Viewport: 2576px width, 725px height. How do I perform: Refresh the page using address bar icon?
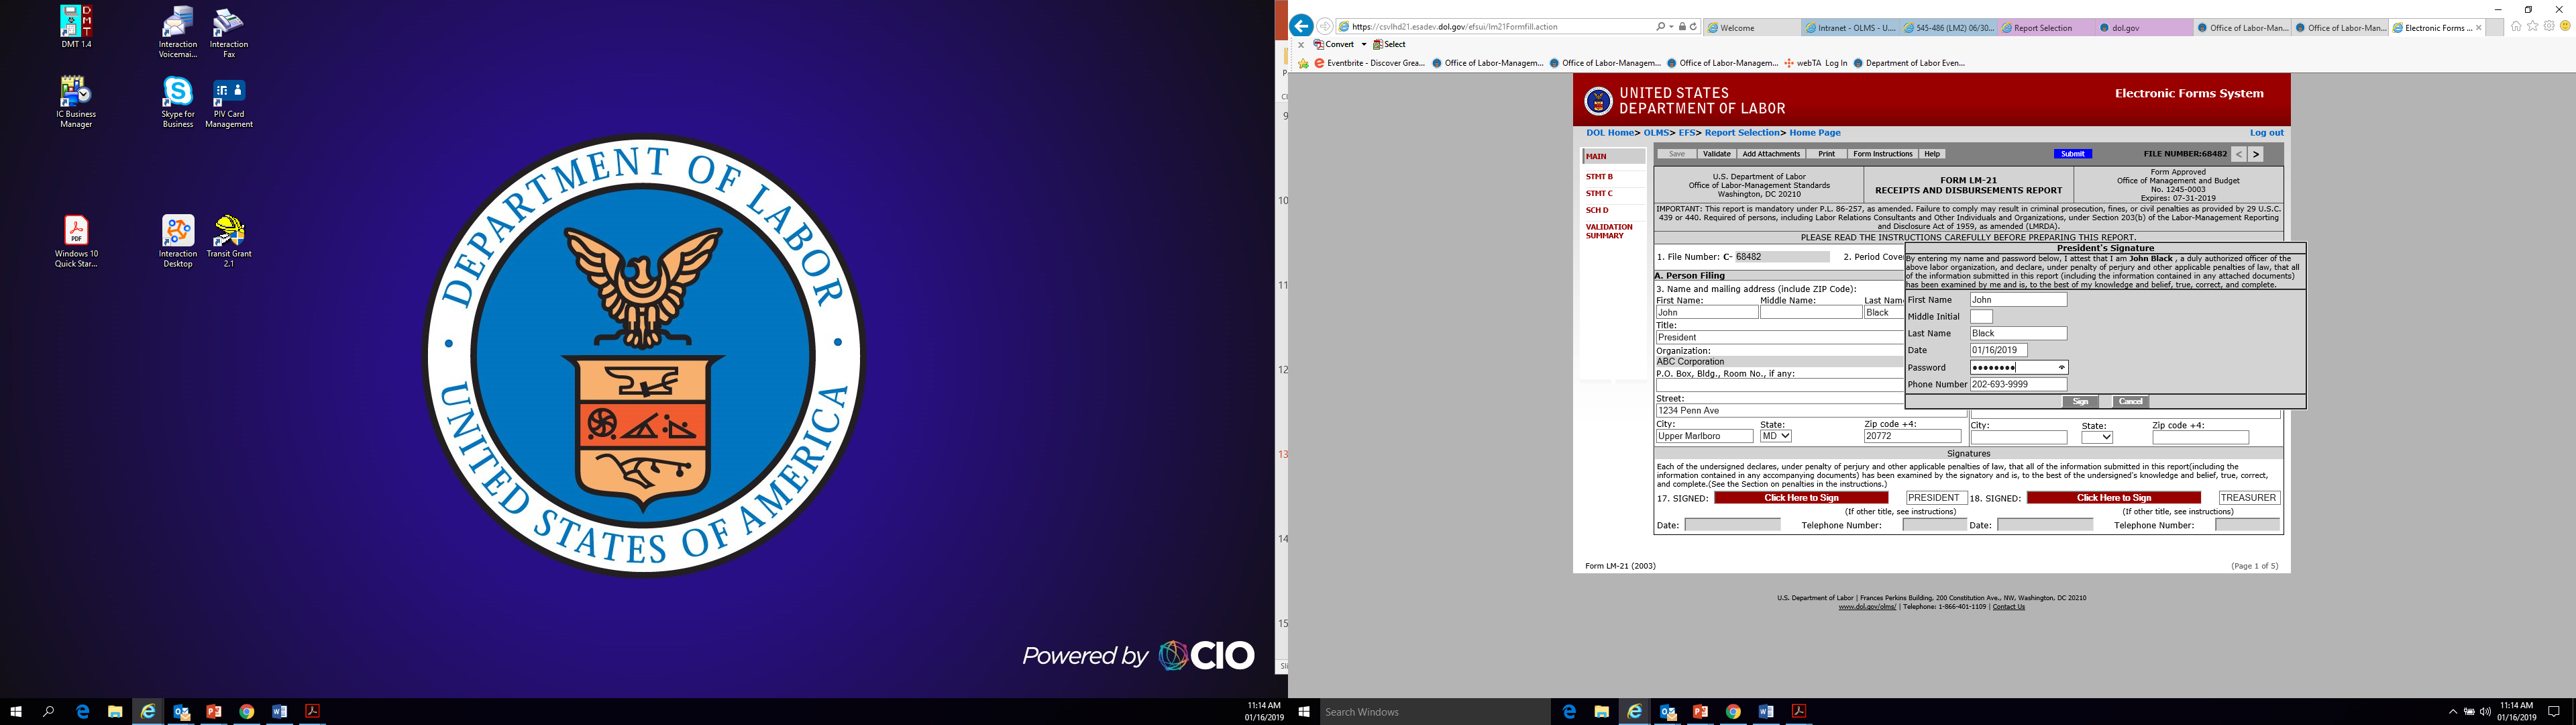click(x=1693, y=27)
